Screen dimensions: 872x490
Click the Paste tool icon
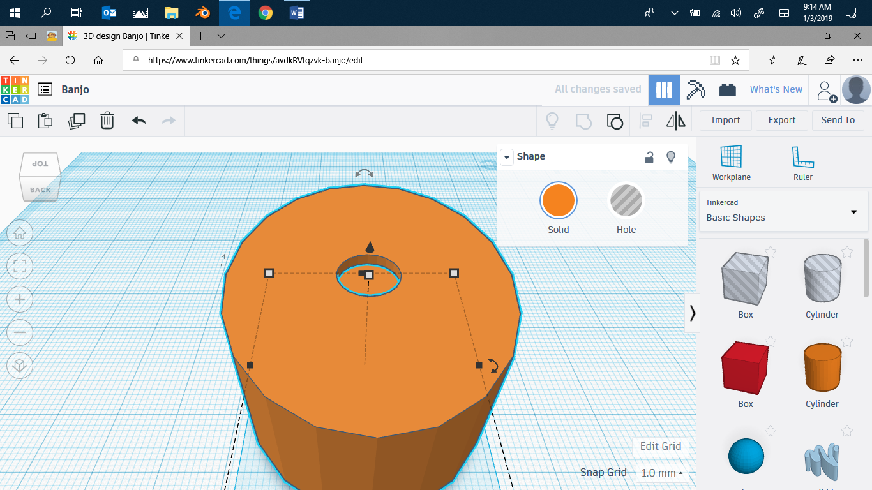click(45, 120)
